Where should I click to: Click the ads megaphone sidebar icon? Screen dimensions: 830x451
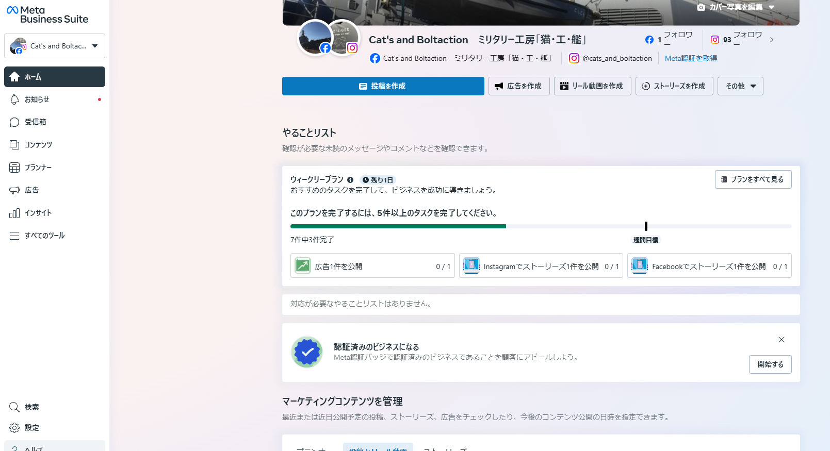coord(14,190)
